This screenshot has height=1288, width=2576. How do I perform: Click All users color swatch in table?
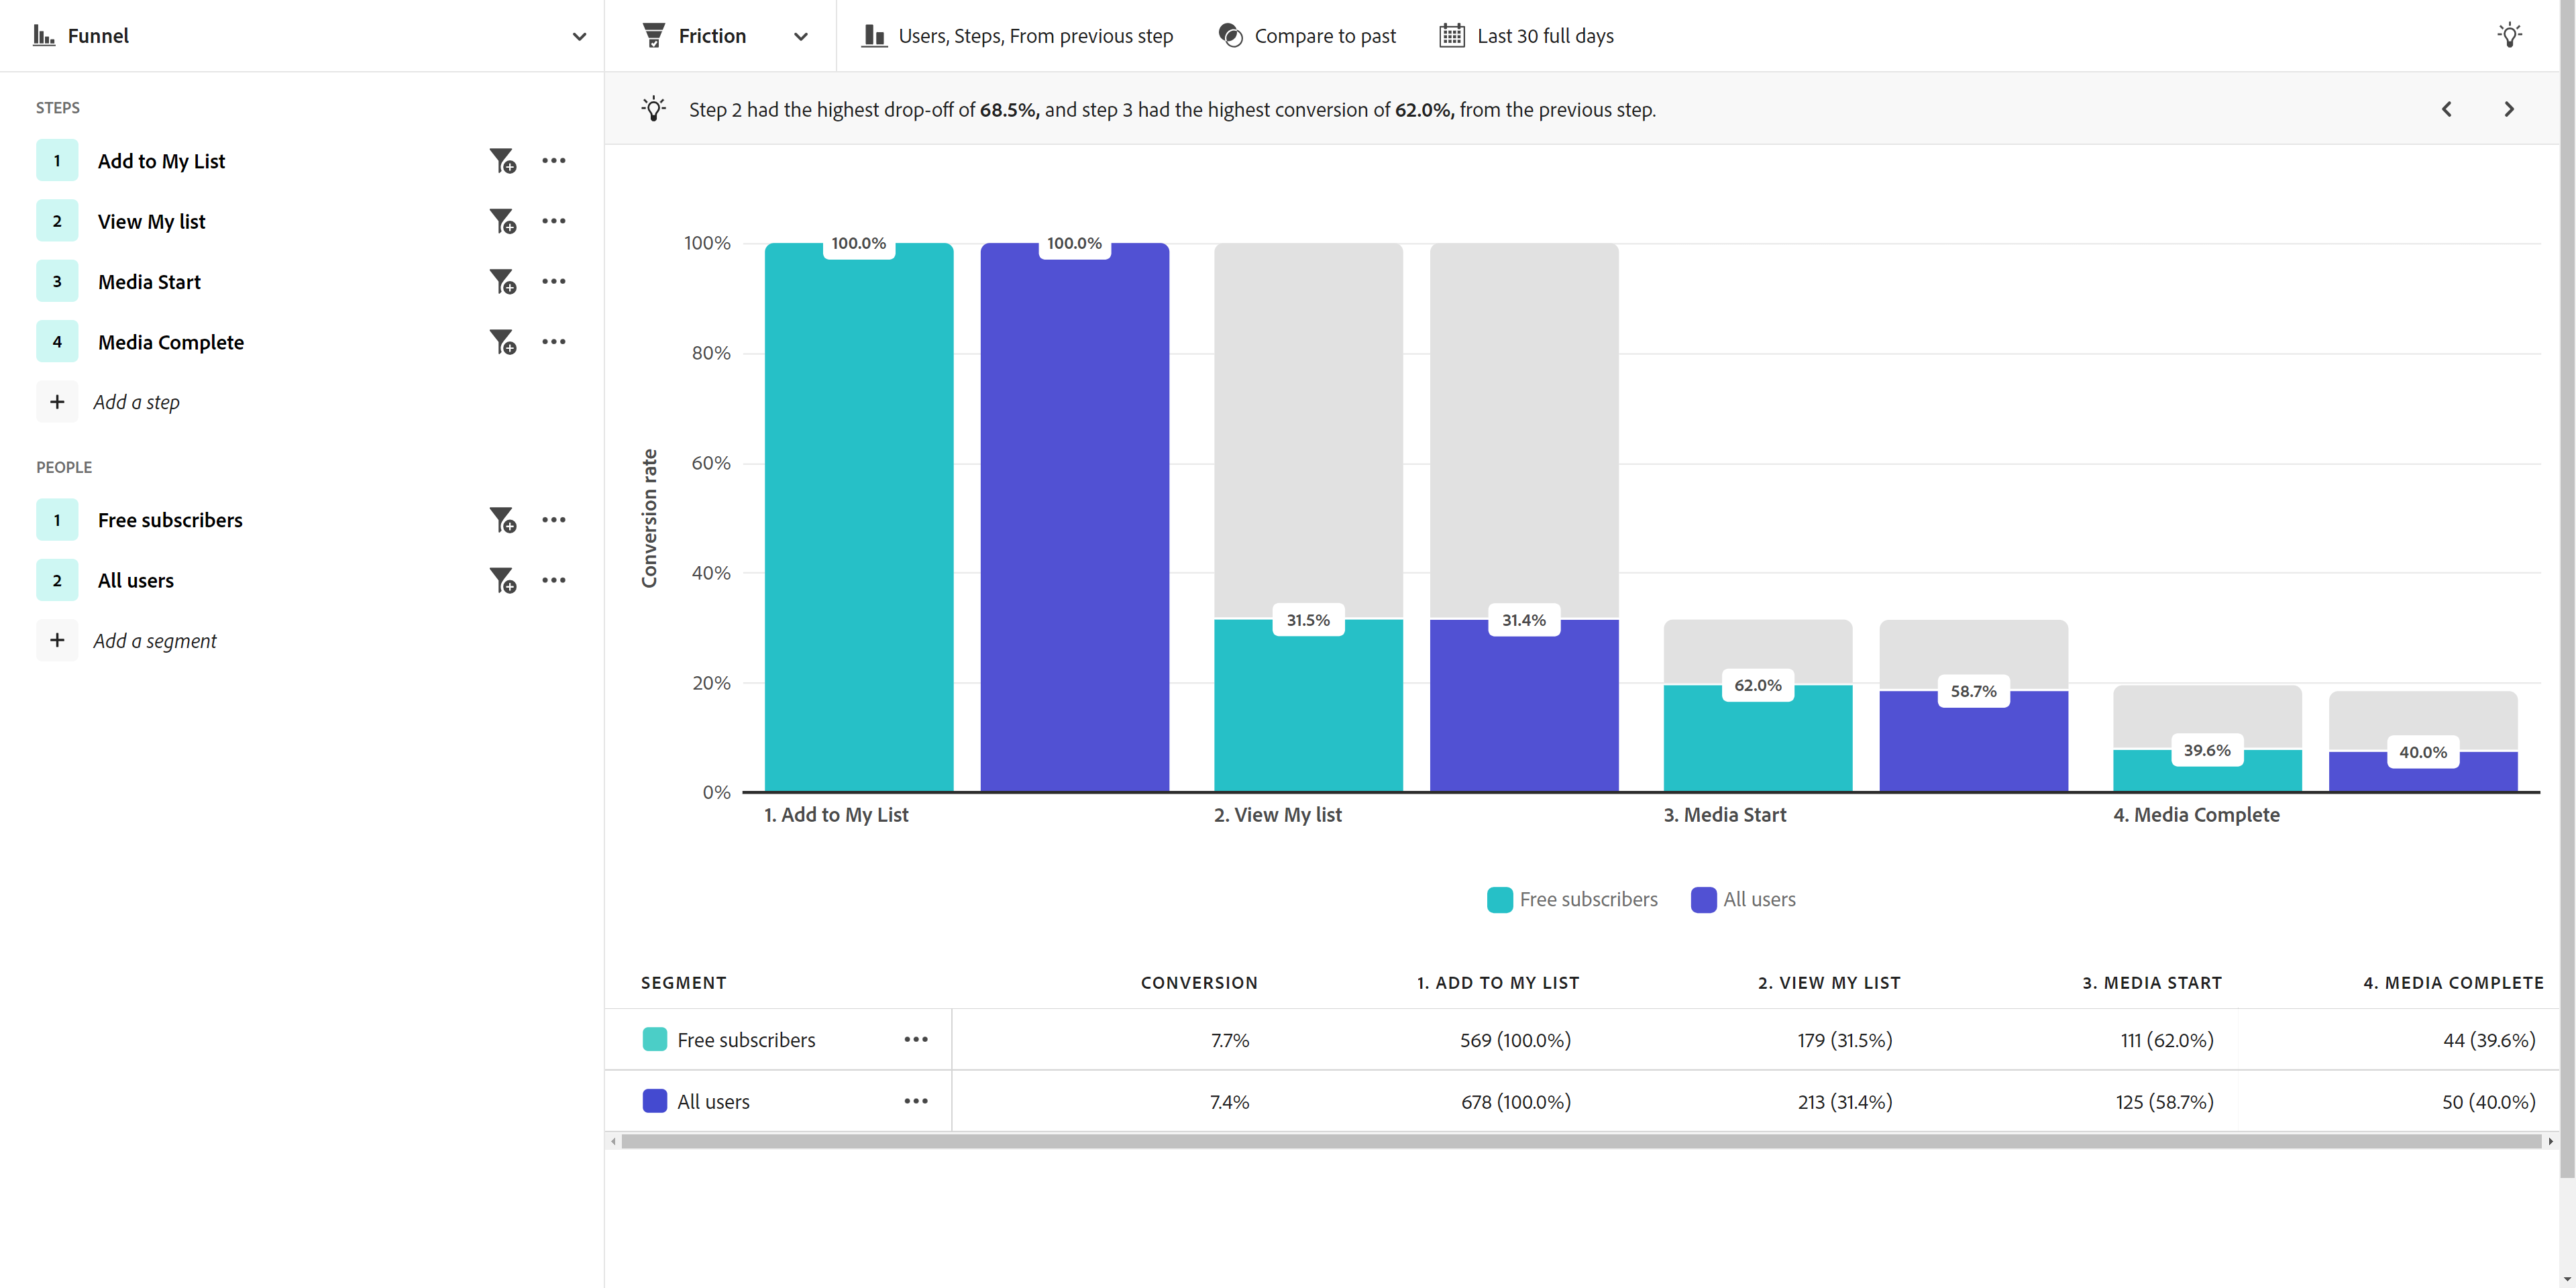654,1101
